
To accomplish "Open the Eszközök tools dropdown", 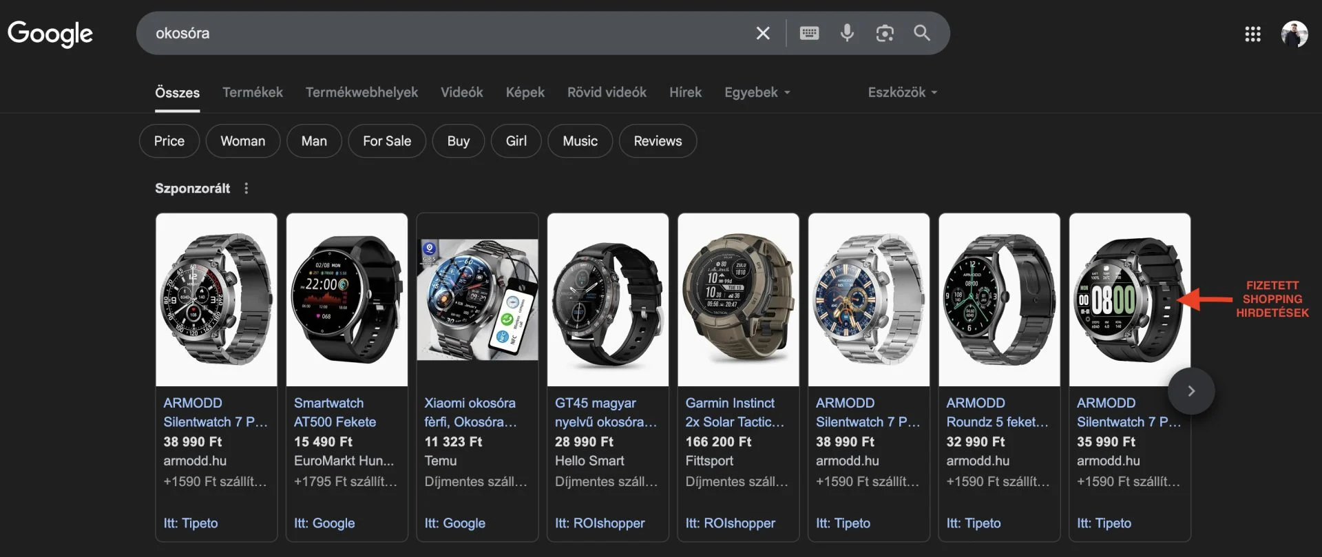I will tap(903, 92).
